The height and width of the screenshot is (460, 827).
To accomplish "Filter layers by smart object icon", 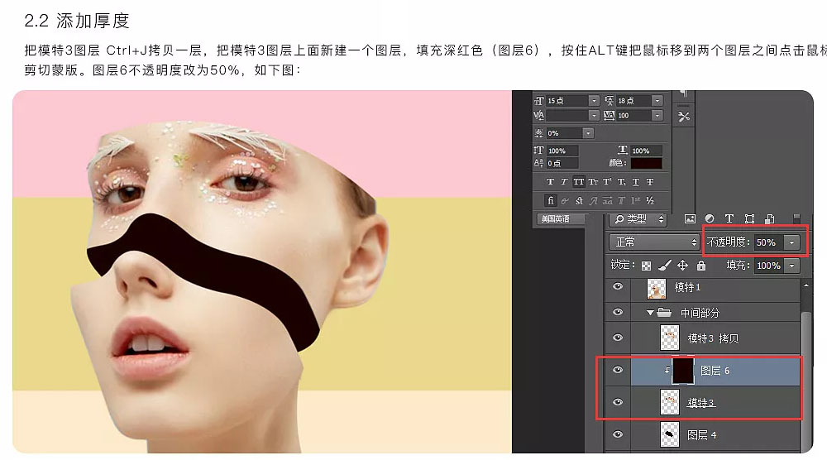I will (769, 218).
